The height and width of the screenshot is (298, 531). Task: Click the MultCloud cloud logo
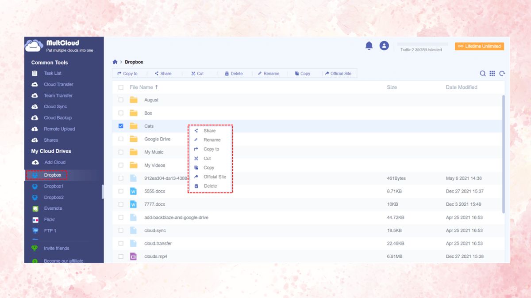(34, 45)
